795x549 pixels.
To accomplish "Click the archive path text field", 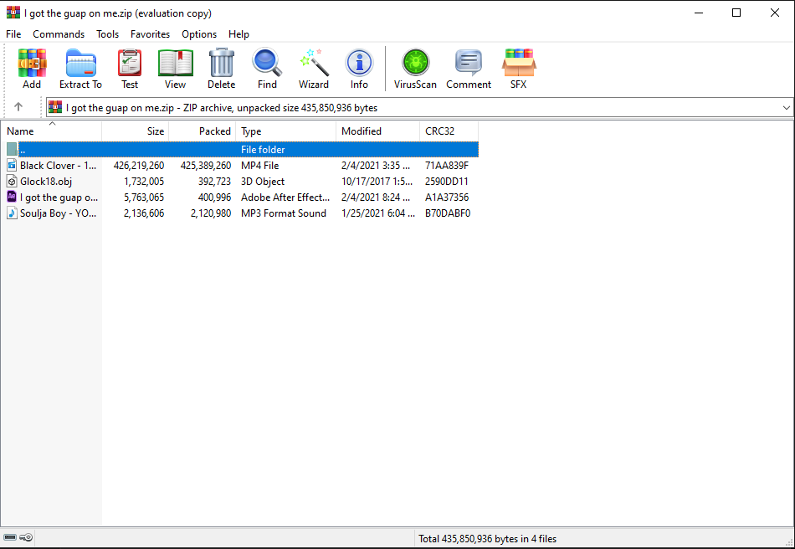I will pos(420,107).
